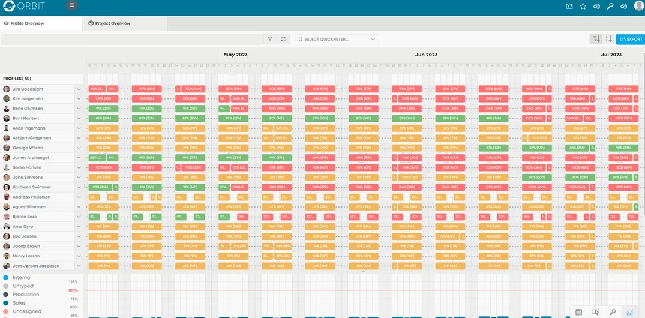Screen dimensions: 645x318
Task: Toggle the Internal legend entry
Action: (x=17, y=278)
